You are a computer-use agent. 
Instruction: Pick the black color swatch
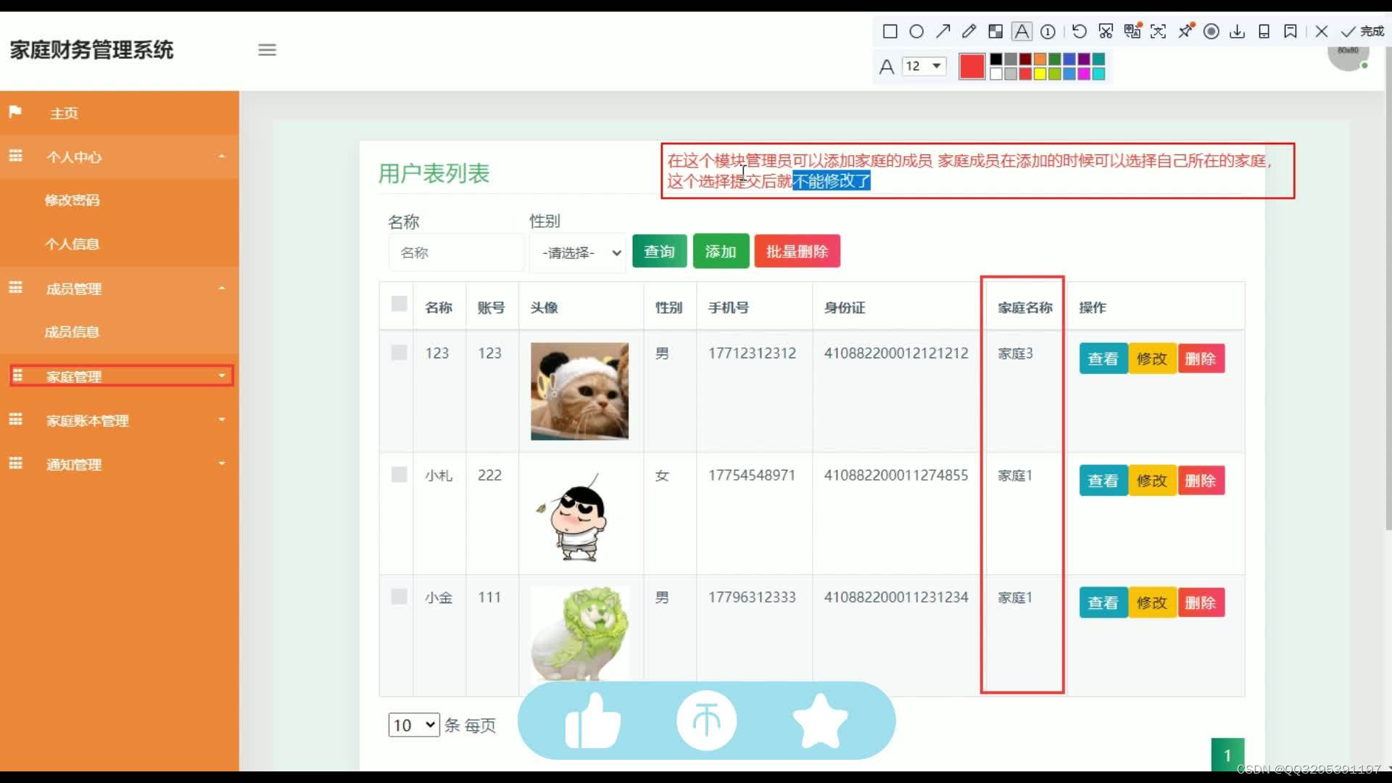[x=996, y=59]
